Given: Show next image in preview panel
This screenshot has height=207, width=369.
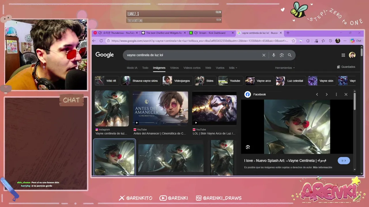Looking at the screenshot, I should pyautogui.click(x=327, y=94).
